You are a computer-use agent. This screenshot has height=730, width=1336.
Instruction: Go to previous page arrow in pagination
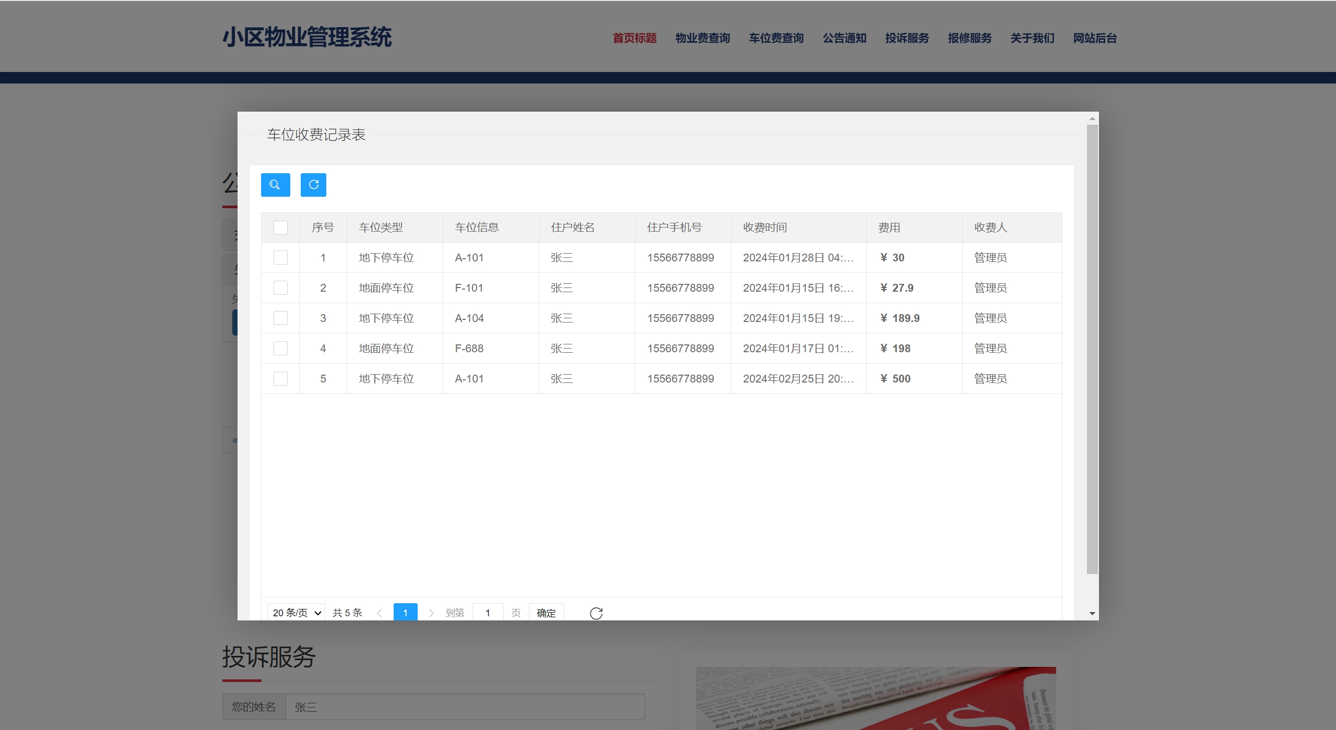coord(380,613)
